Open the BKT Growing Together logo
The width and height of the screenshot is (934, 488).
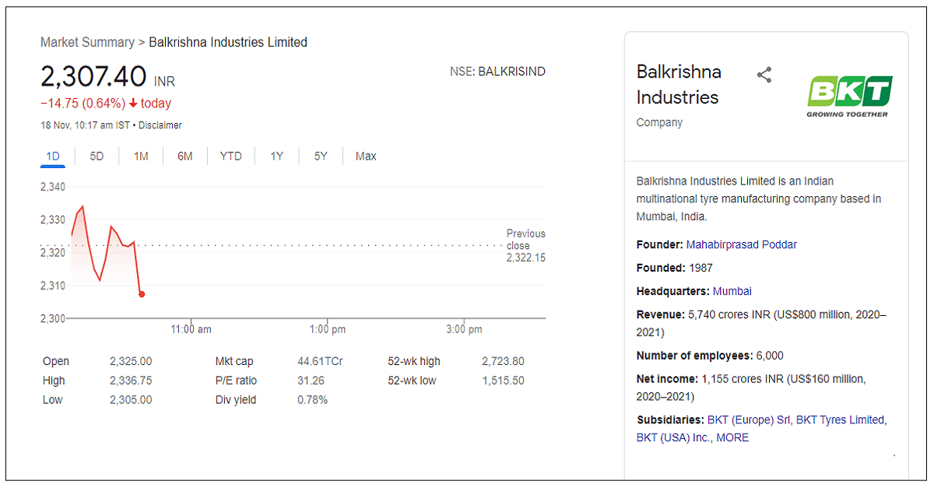(849, 96)
